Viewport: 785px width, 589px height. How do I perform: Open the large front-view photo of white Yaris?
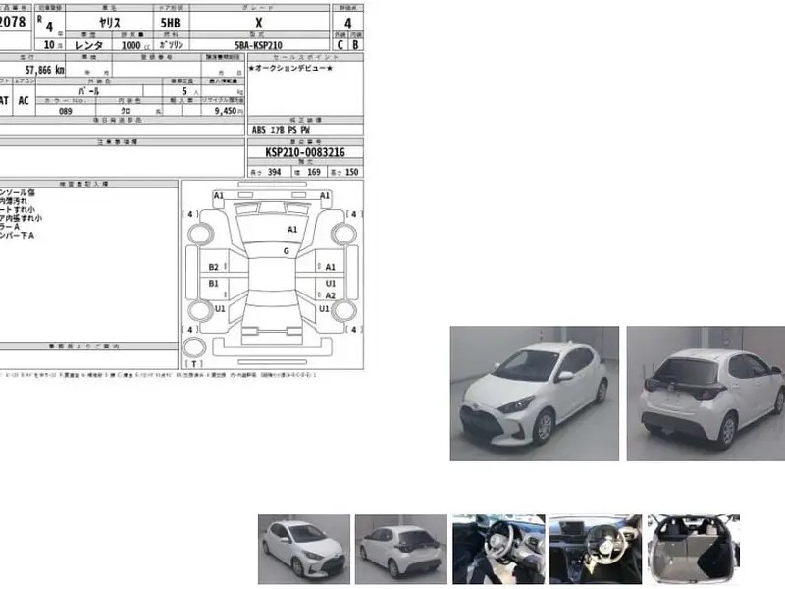[534, 393]
